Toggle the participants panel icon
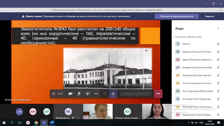The height and width of the screenshot is (126, 224). tap(113, 94)
